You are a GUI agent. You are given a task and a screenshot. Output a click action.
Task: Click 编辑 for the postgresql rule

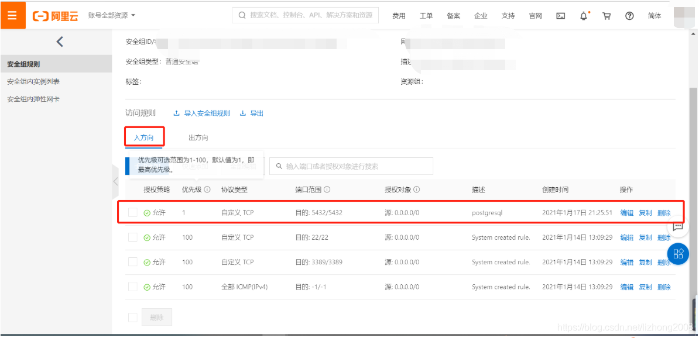tap(627, 213)
